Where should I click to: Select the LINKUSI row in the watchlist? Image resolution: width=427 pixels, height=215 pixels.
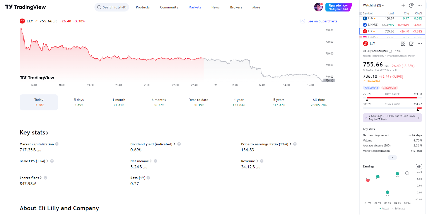392,25
